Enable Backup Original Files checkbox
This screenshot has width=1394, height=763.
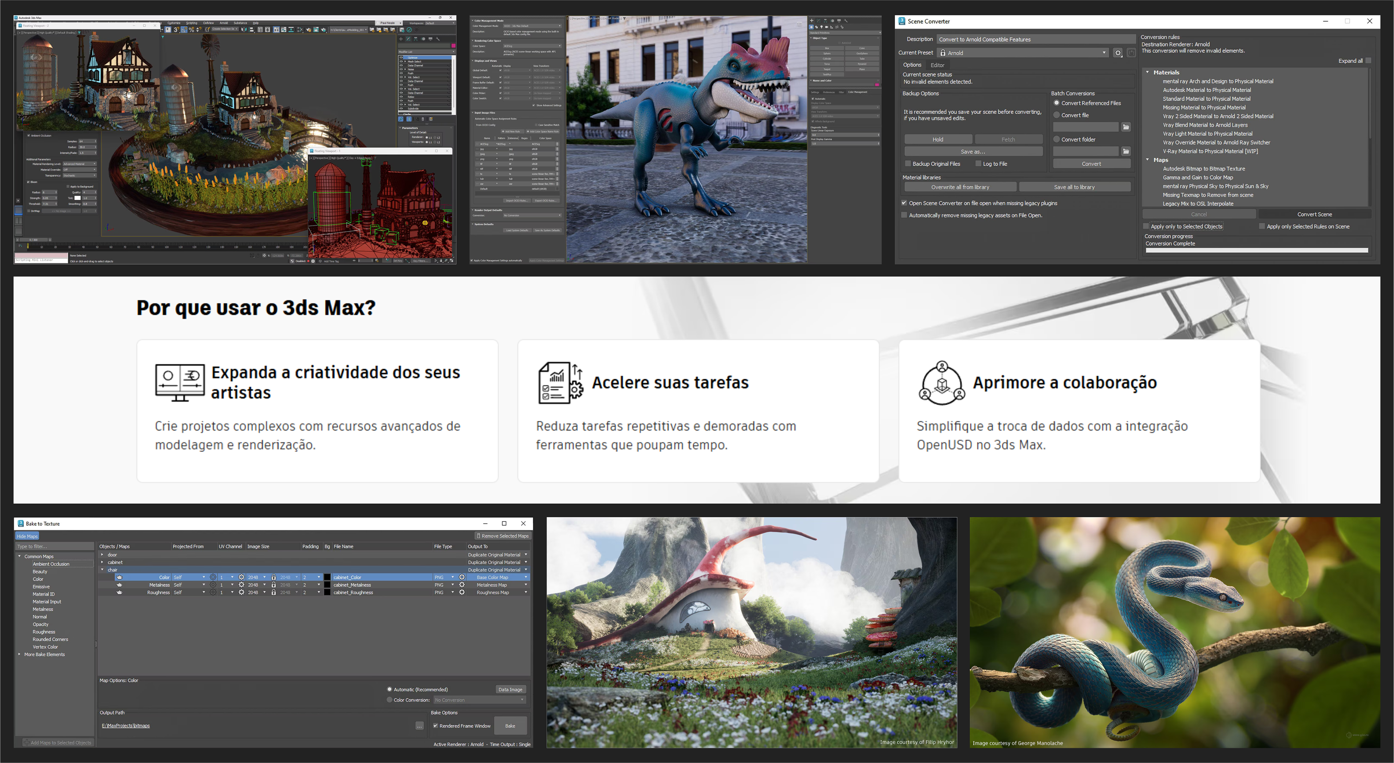click(x=908, y=163)
